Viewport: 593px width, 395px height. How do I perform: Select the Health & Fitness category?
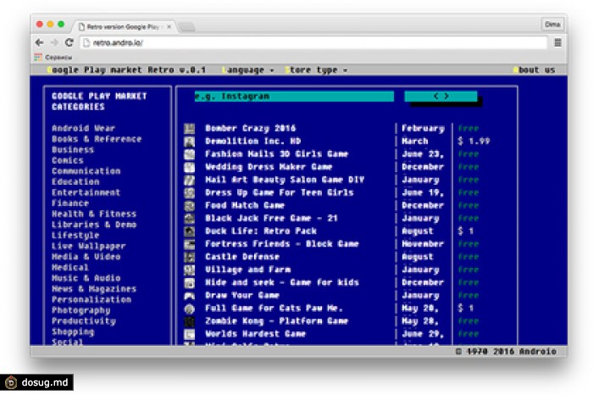tap(94, 214)
